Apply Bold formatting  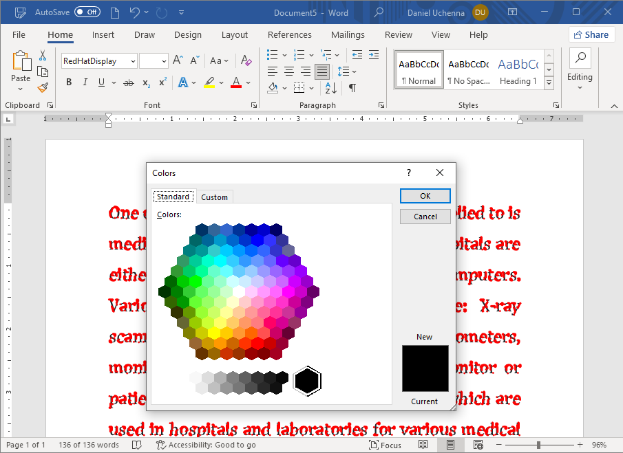[69, 82]
